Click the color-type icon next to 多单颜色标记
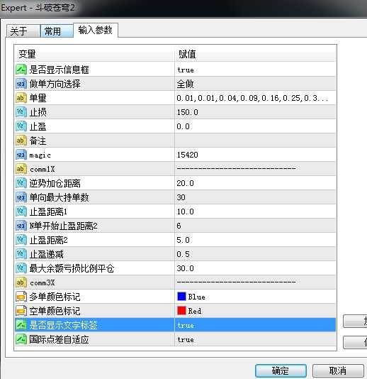The width and height of the screenshot is (367, 379). (21, 297)
